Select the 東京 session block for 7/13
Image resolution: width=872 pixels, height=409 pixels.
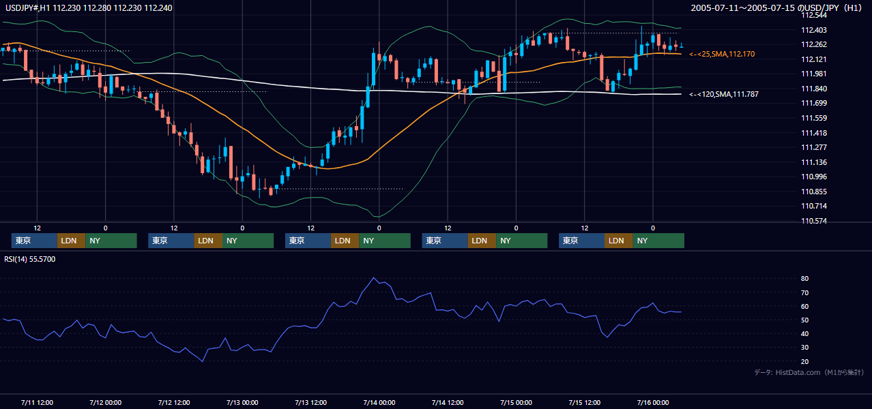click(x=308, y=241)
